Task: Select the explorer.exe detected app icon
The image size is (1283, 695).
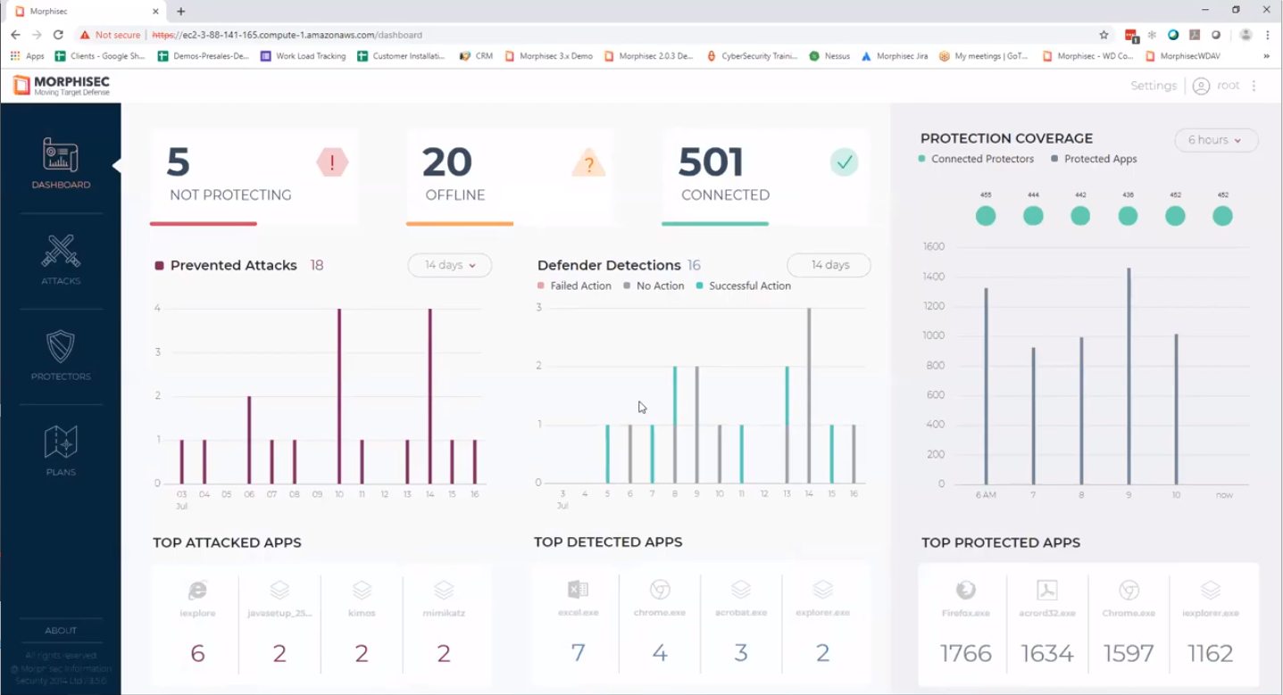Action: [823, 589]
